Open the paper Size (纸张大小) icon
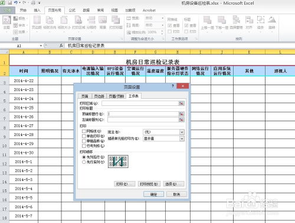 [64, 20]
